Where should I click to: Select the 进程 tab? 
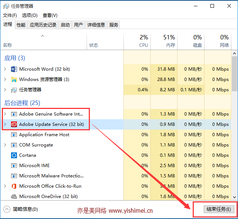pos(8,24)
